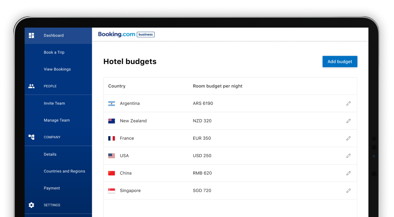Click the Argentina flag icon

[x=112, y=103]
